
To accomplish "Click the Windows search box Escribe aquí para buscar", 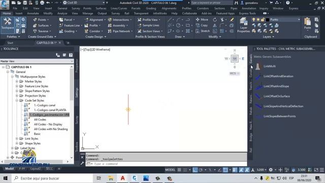I will point(52,178).
